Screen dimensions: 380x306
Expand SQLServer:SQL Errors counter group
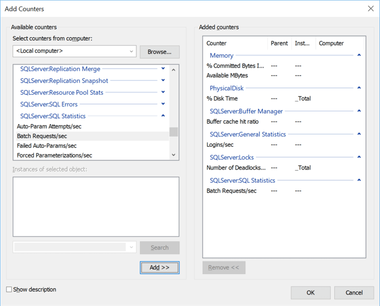pyautogui.click(x=163, y=104)
